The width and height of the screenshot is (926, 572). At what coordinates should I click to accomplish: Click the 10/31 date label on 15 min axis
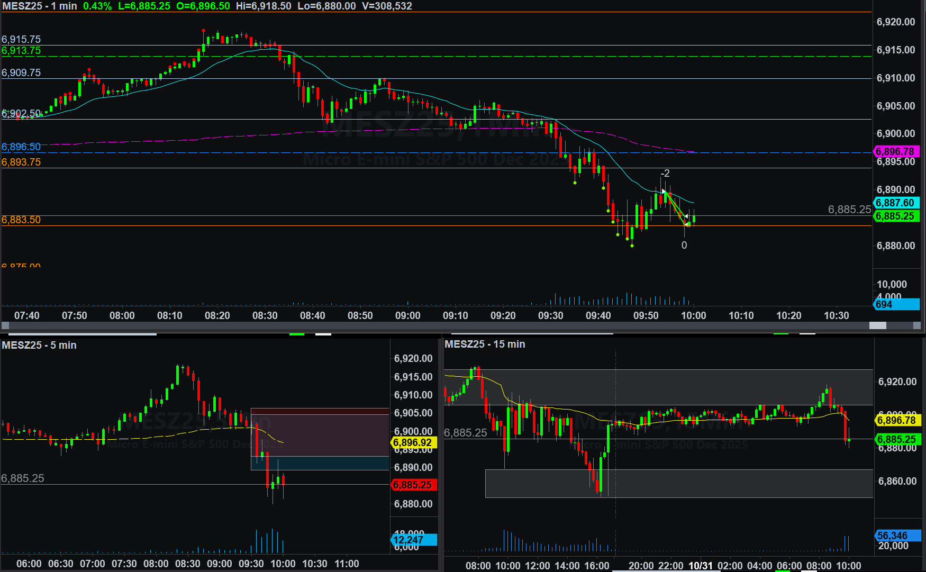[700, 566]
